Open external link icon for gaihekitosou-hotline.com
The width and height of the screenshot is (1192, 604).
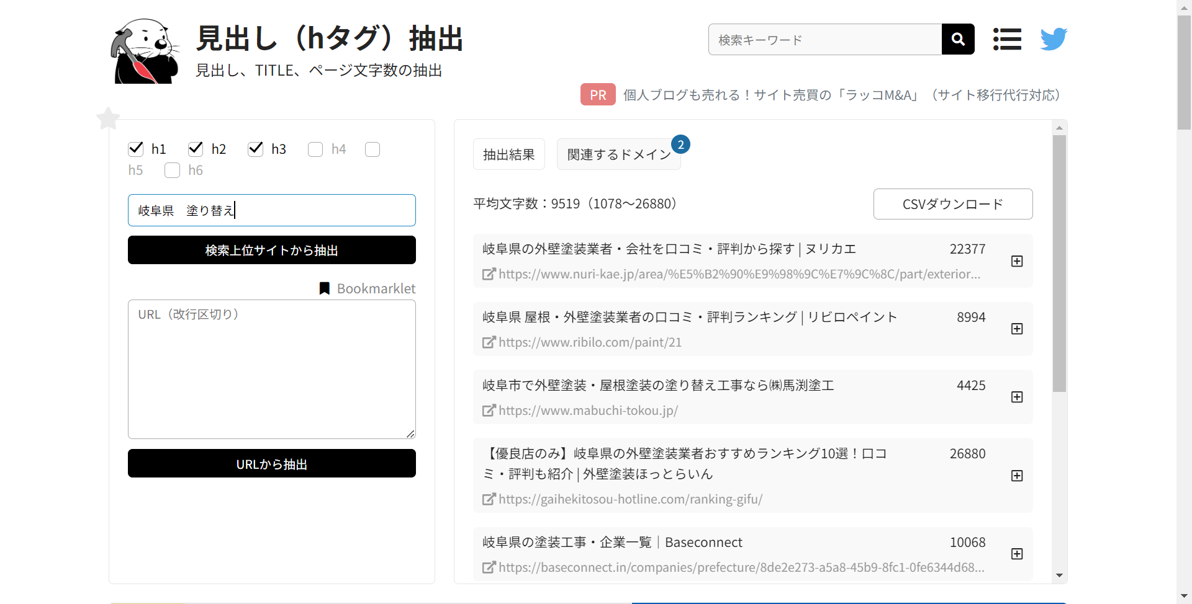pyautogui.click(x=489, y=499)
